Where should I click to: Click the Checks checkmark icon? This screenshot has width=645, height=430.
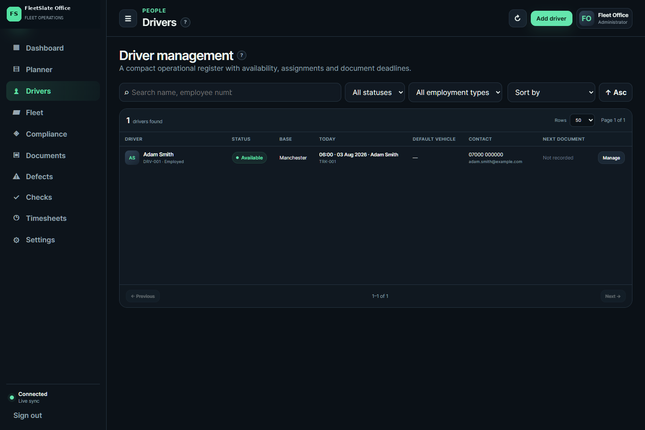coord(17,197)
